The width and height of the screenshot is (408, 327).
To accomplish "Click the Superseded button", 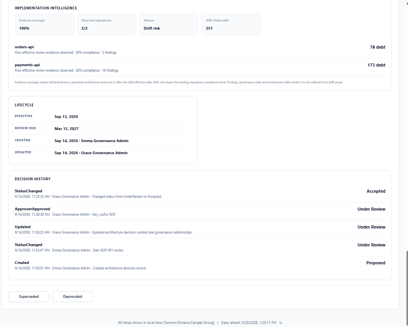I will [28, 297].
